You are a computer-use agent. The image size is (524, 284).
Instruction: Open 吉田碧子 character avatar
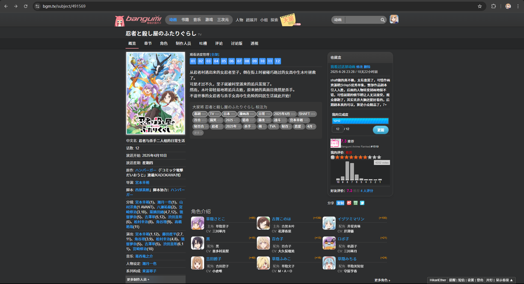pos(198,263)
